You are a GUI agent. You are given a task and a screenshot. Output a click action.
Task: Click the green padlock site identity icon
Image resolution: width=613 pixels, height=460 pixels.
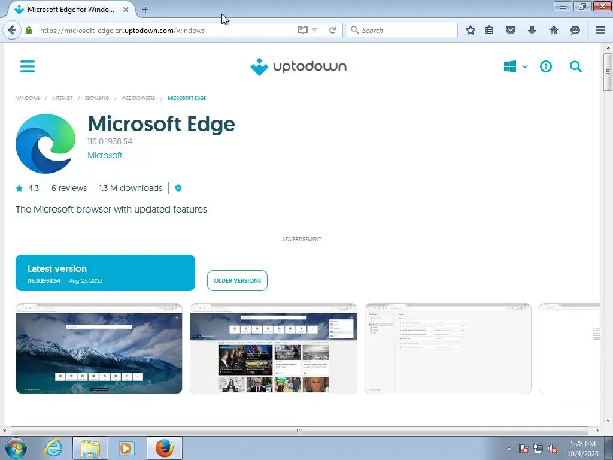[29, 30]
